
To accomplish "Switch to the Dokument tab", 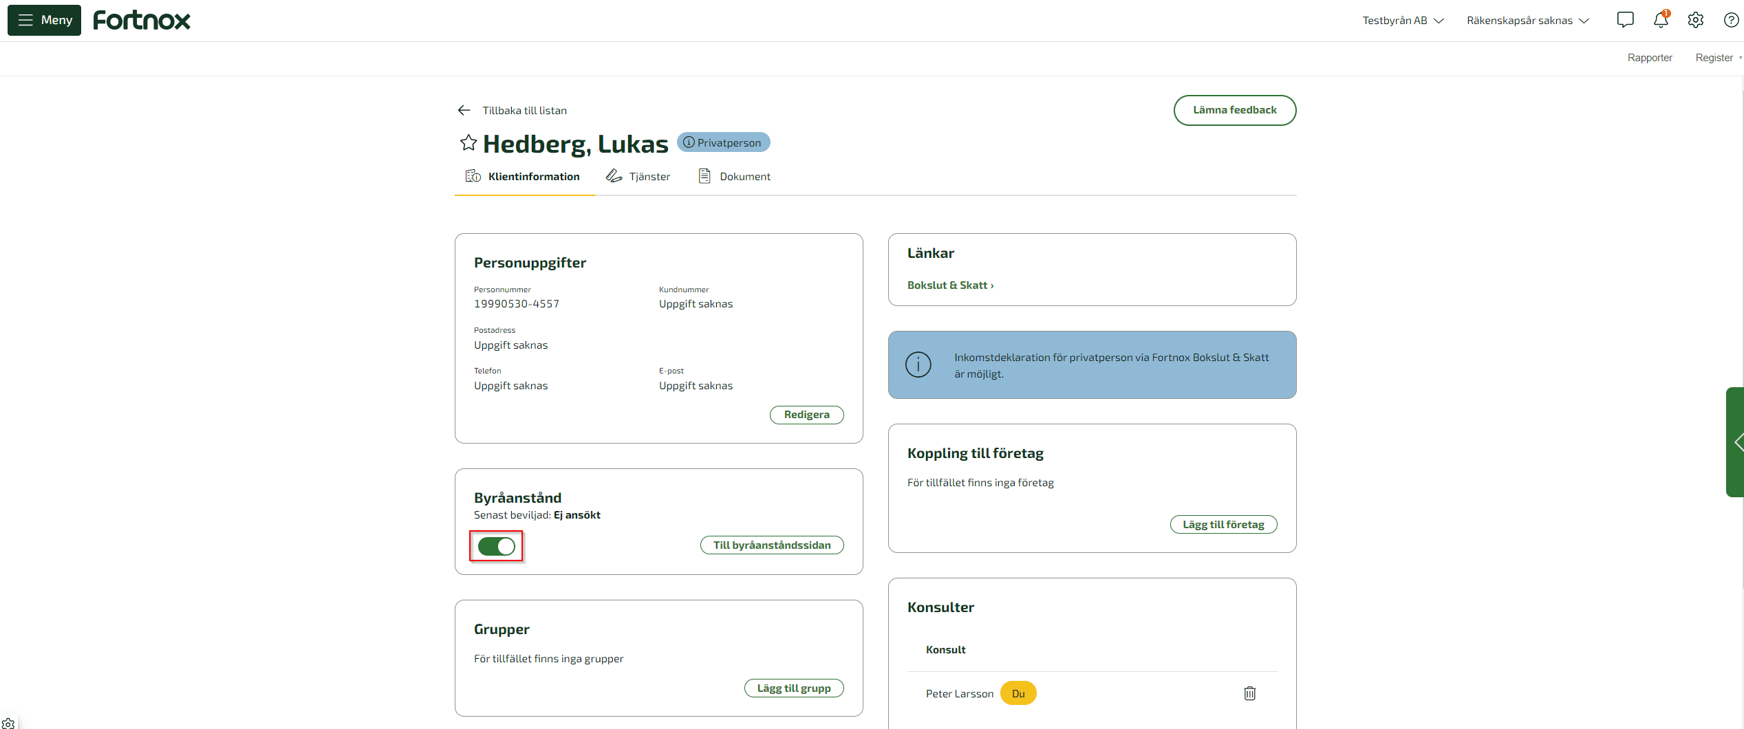I will coord(735,177).
